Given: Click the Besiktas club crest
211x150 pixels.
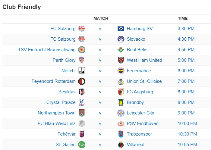Looking at the screenshot, I should [x=82, y=92].
